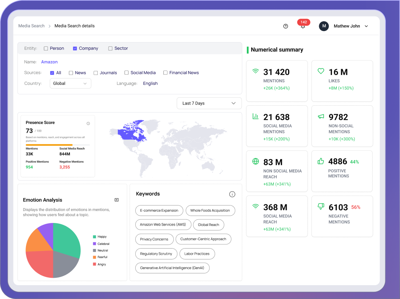This screenshot has width=400, height=299.
Task: Click the Numerical summary heading
Action: 277,50
